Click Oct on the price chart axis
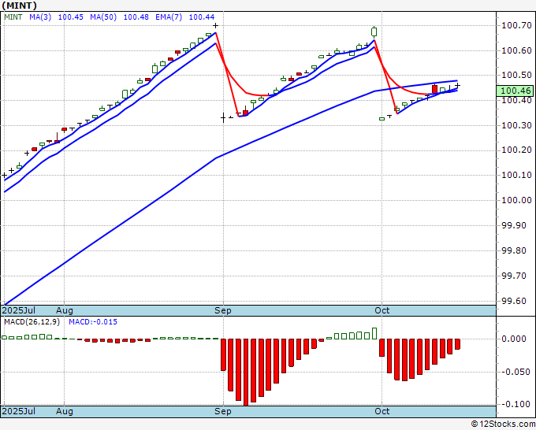 (382, 310)
